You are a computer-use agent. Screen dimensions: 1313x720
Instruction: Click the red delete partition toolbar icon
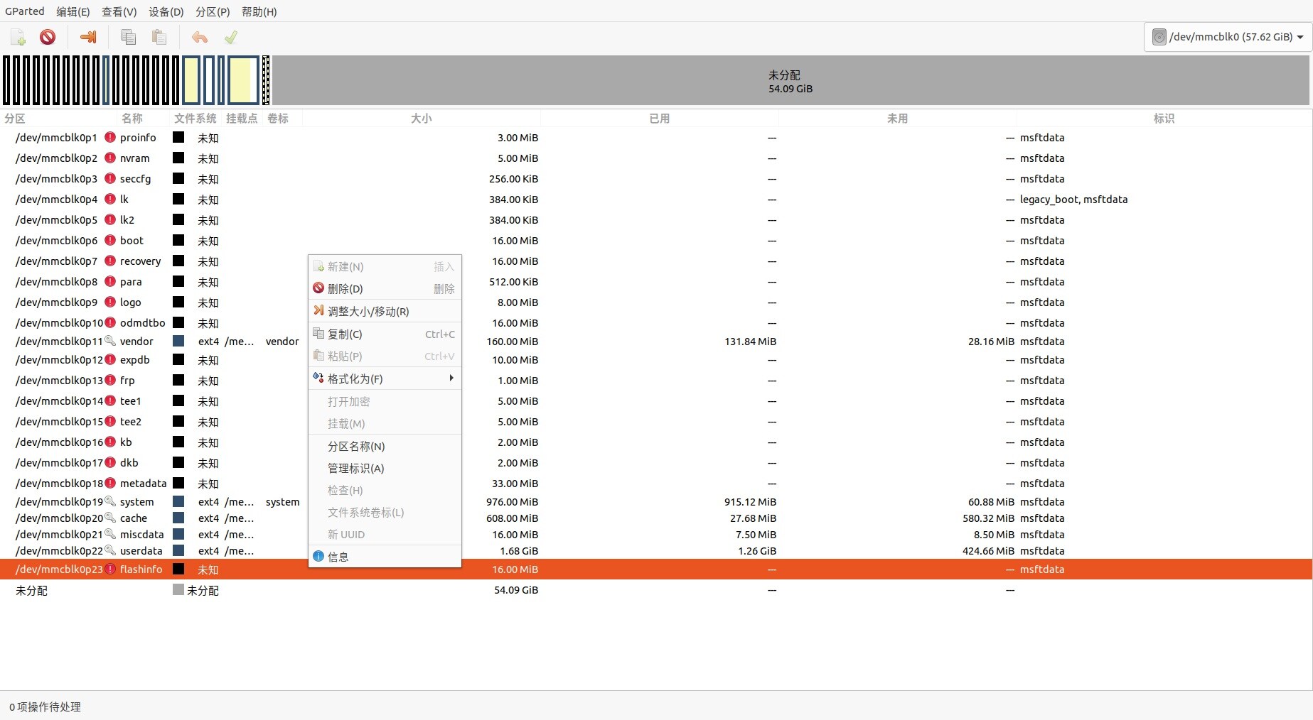[48, 37]
